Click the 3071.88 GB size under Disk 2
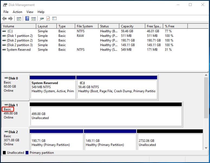Image resolution: width=210 pixels, height=163 pixels. click(x=12, y=140)
